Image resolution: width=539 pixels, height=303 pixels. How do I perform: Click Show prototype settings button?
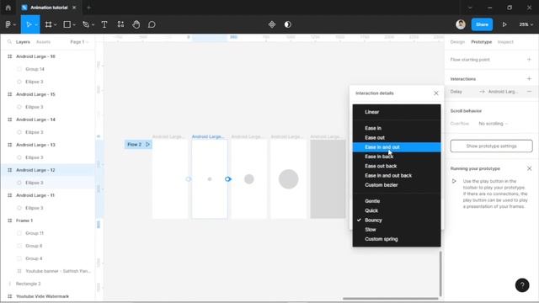(x=491, y=146)
